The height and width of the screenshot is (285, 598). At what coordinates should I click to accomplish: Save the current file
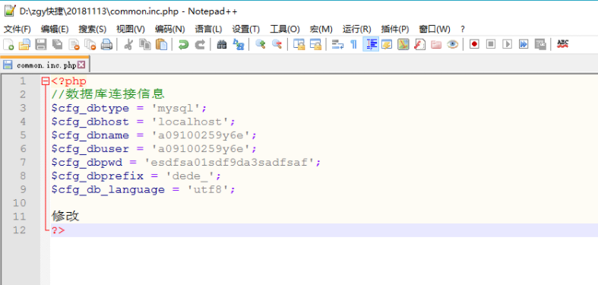(41, 44)
